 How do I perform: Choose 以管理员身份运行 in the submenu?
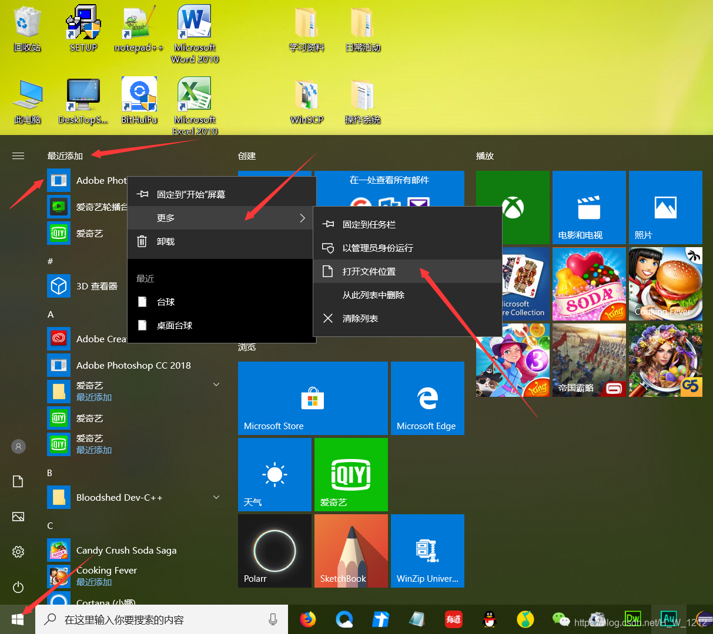[407, 248]
